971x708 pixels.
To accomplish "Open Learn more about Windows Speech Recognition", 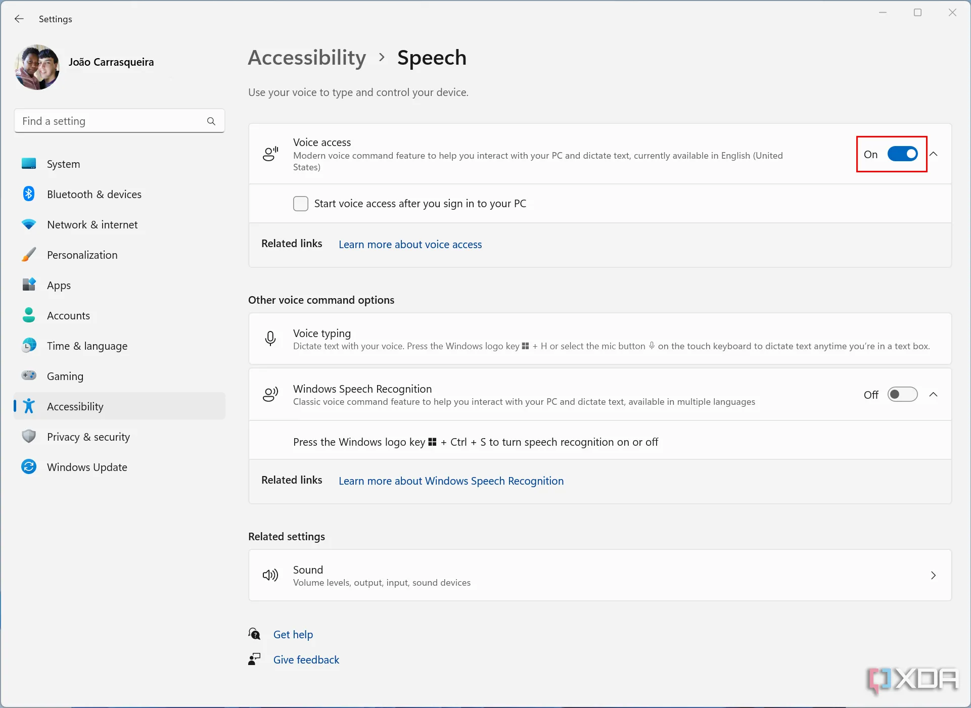I will tap(451, 481).
